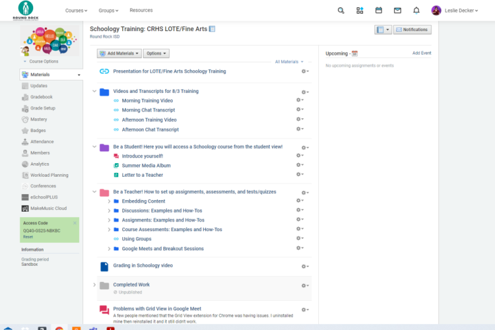Expand the Completed Work folder
The width and height of the screenshot is (495, 330).
pyautogui.click(x=95, y=285)
